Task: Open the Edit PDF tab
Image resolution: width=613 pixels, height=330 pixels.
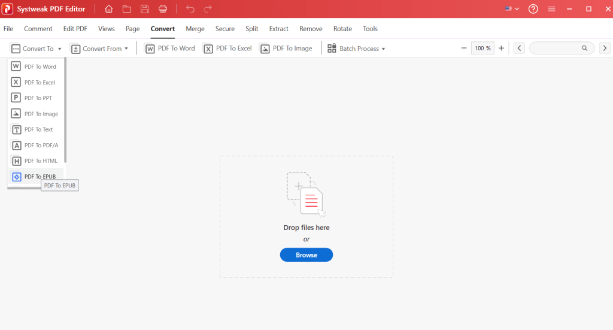Action: point(75,29)
